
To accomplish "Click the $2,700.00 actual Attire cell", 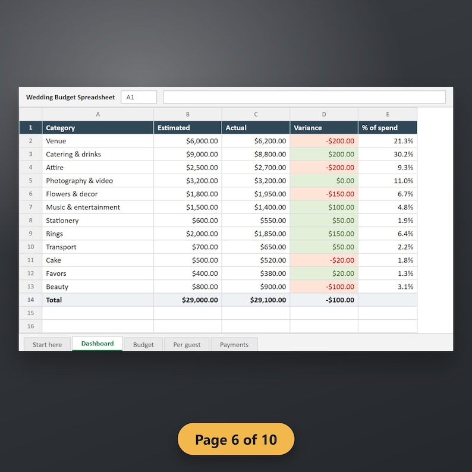I will tap(256, 168).
